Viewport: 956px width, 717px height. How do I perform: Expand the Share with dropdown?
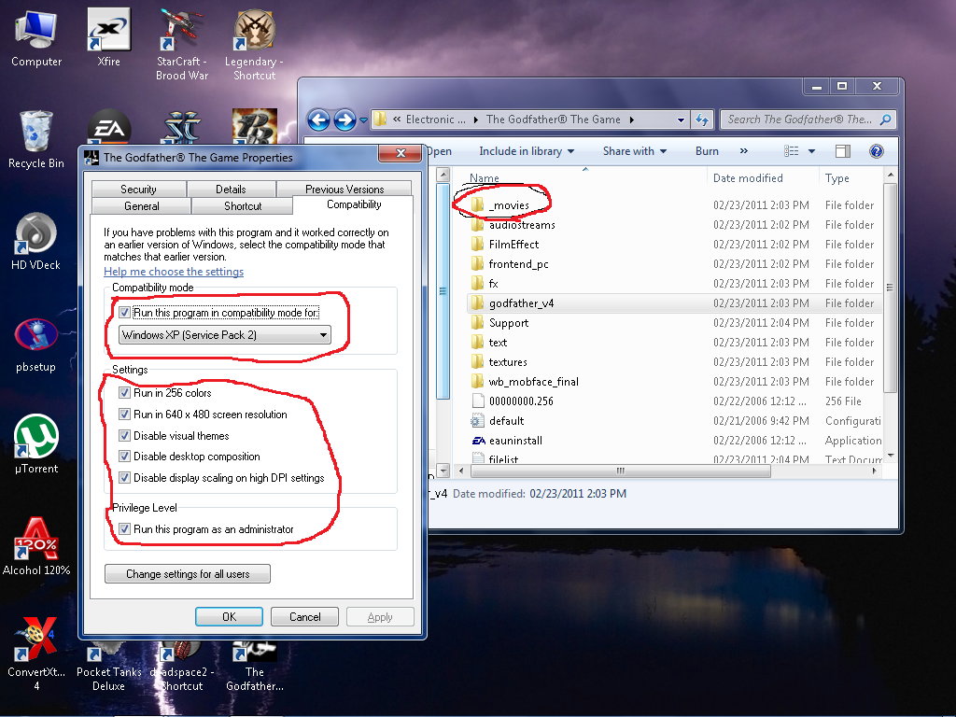pyautogui.click(x=634, y=151)
